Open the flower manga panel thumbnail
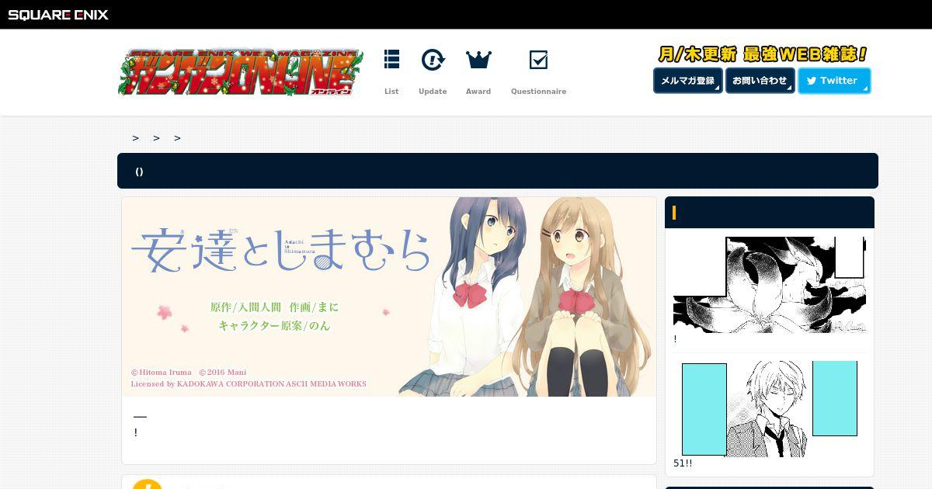The width and height of the screenshot is (932, 489). (770, 285)
